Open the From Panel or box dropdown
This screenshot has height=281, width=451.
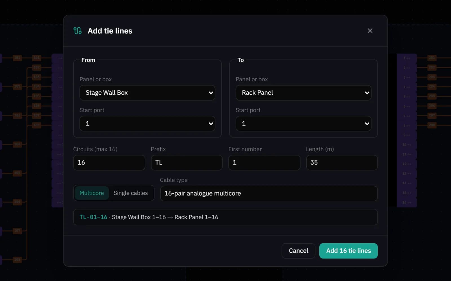coord(147,93)
